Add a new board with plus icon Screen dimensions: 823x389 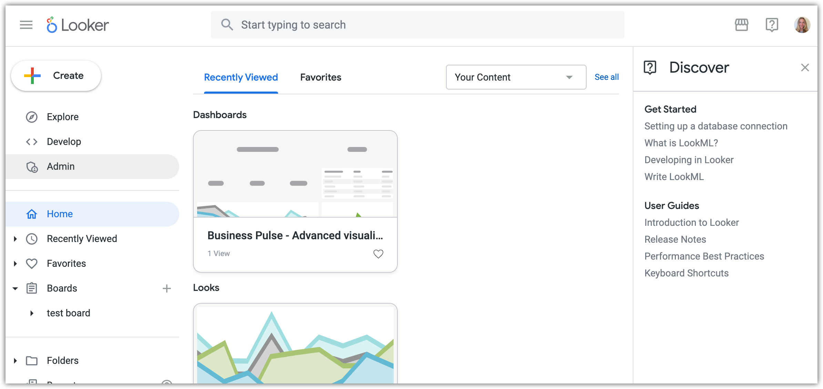coord(167,288)
